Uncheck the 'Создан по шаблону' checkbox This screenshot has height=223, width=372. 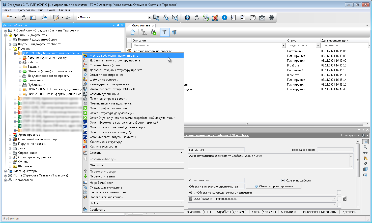click(283, 180)
